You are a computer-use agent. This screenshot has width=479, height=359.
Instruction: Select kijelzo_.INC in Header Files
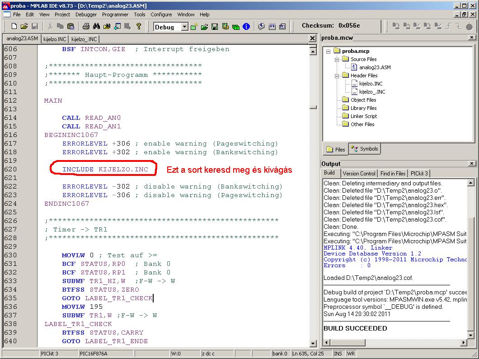click(x=372, y=92)
